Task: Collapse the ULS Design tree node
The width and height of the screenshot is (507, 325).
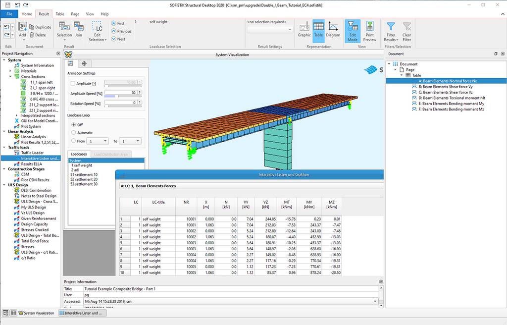Action: [4, 185]
